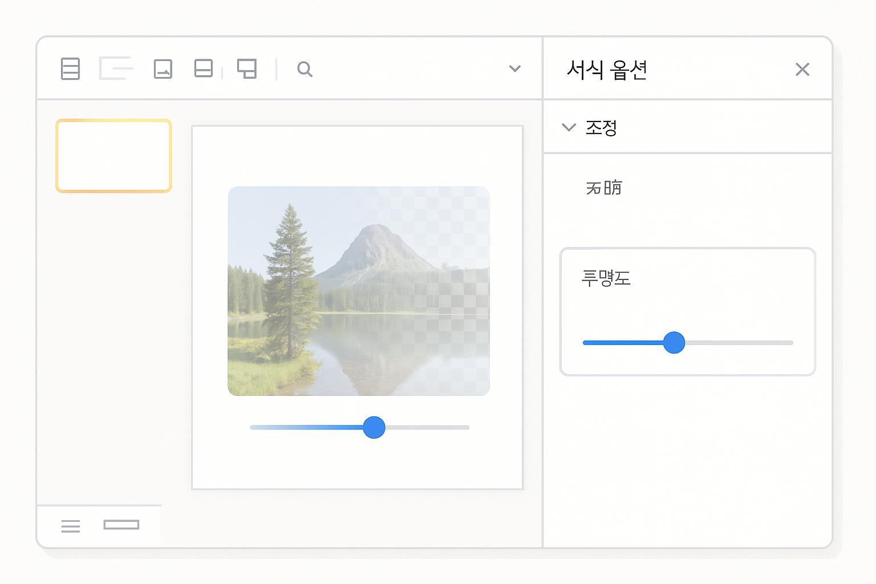The width and height of the screenshot is (876, 584).
Task: Select the option listed under 조정
Action: click(603, 188)
